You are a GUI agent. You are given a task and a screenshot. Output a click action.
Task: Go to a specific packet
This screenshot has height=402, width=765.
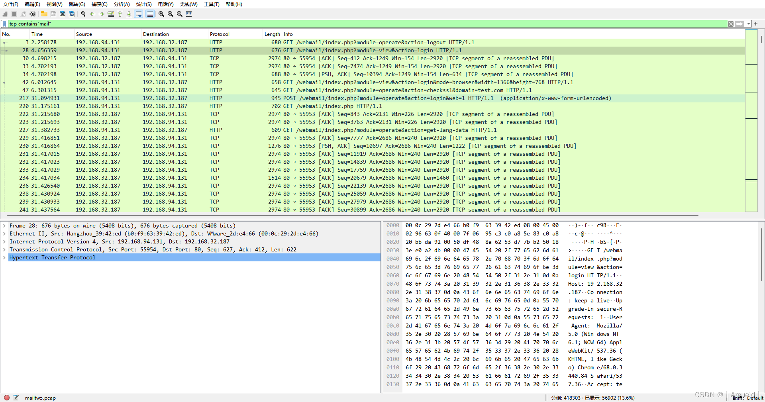point(111,14)
